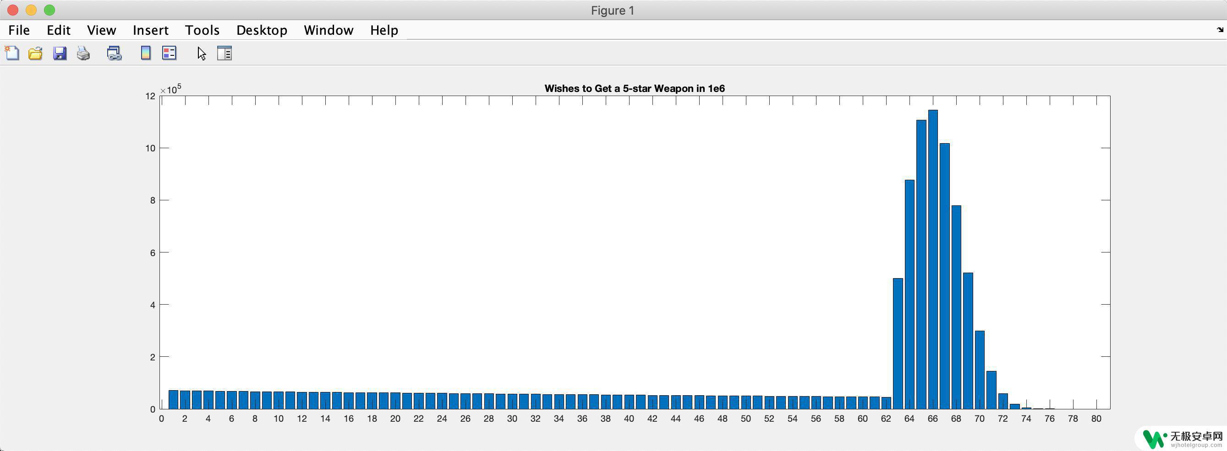Click the x-axis tick label 40
This screenshot has width=1227, height=451.
629,419
